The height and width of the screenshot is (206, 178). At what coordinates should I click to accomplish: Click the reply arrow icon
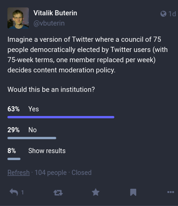coord(14,192)
